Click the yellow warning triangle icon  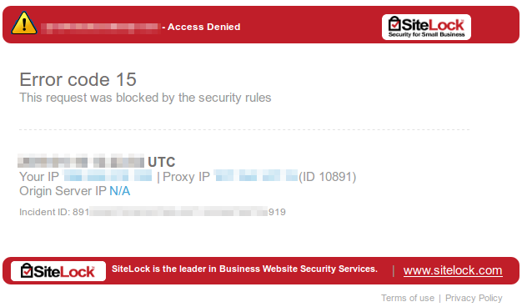tap(23, 23)
